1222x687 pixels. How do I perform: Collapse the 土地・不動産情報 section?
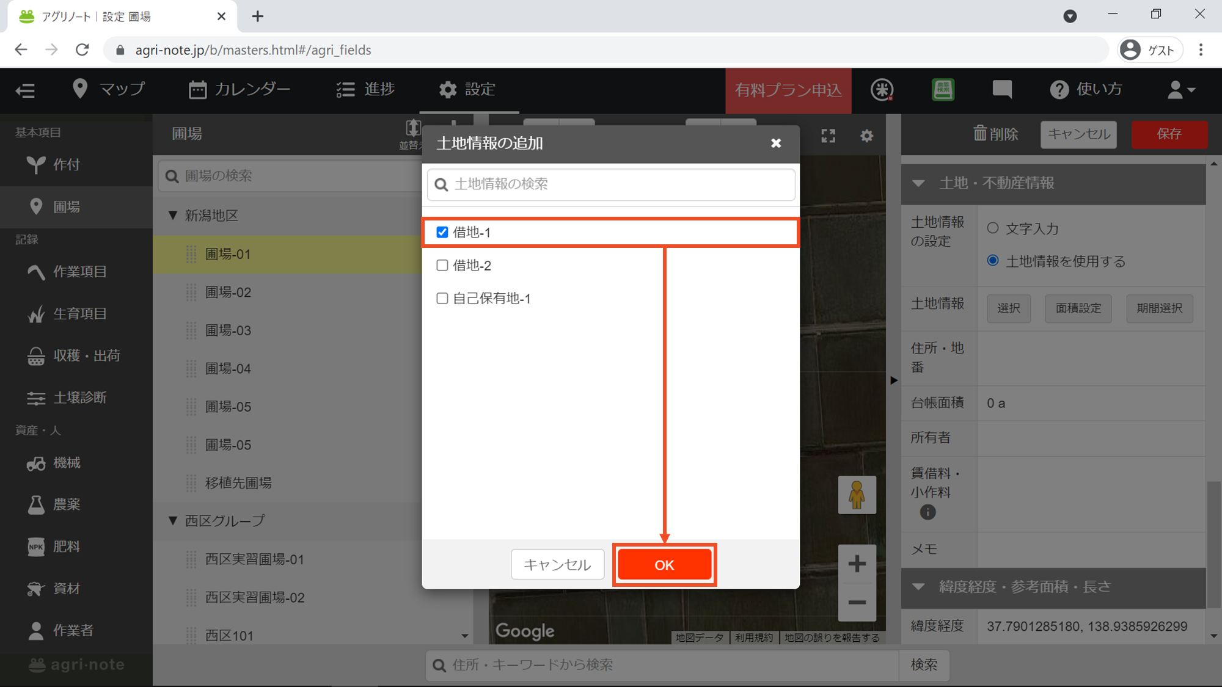click(918, 183)
